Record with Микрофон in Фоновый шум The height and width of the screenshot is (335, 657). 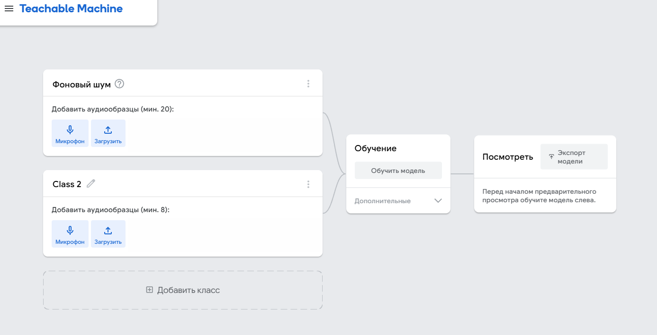[x=70, y=133]
